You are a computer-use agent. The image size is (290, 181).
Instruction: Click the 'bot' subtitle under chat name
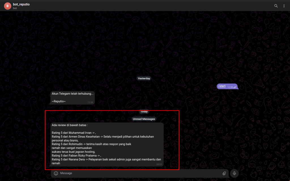pyautogui.click(x=15, y=8)
